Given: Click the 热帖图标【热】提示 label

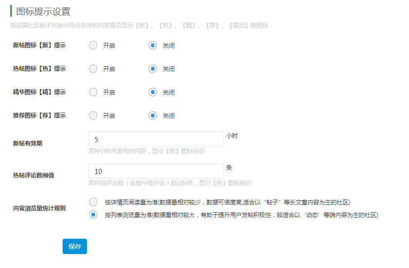Looking at the screenshot, I should [x=39, y=68].
